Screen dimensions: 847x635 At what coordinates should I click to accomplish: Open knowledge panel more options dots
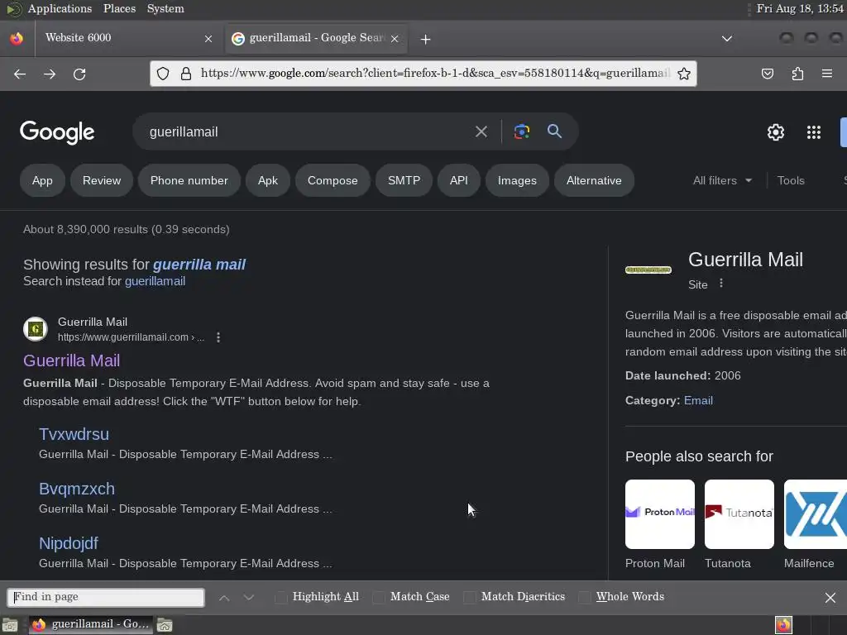(721, 284)
